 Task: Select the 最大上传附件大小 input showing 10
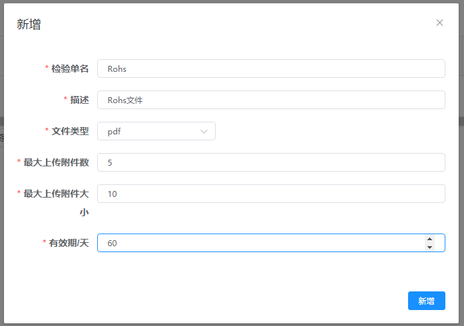[x=270, y=194]
